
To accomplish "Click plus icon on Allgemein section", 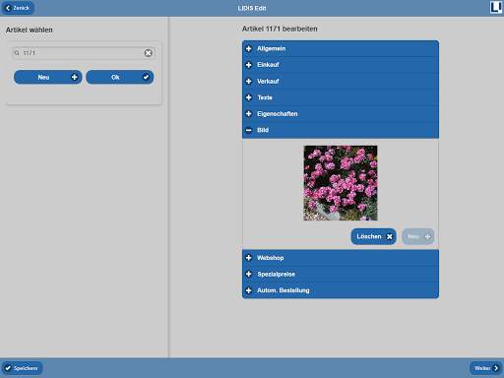I will (249, 48).
